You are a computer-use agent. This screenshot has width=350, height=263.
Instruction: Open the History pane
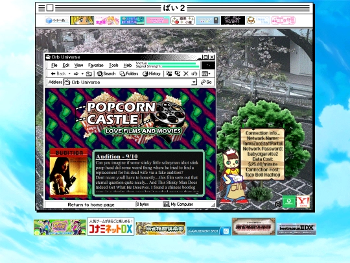point(152,73)
